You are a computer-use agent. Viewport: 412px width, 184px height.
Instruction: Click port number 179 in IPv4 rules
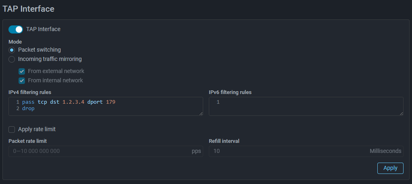click(x=110, y=102)
